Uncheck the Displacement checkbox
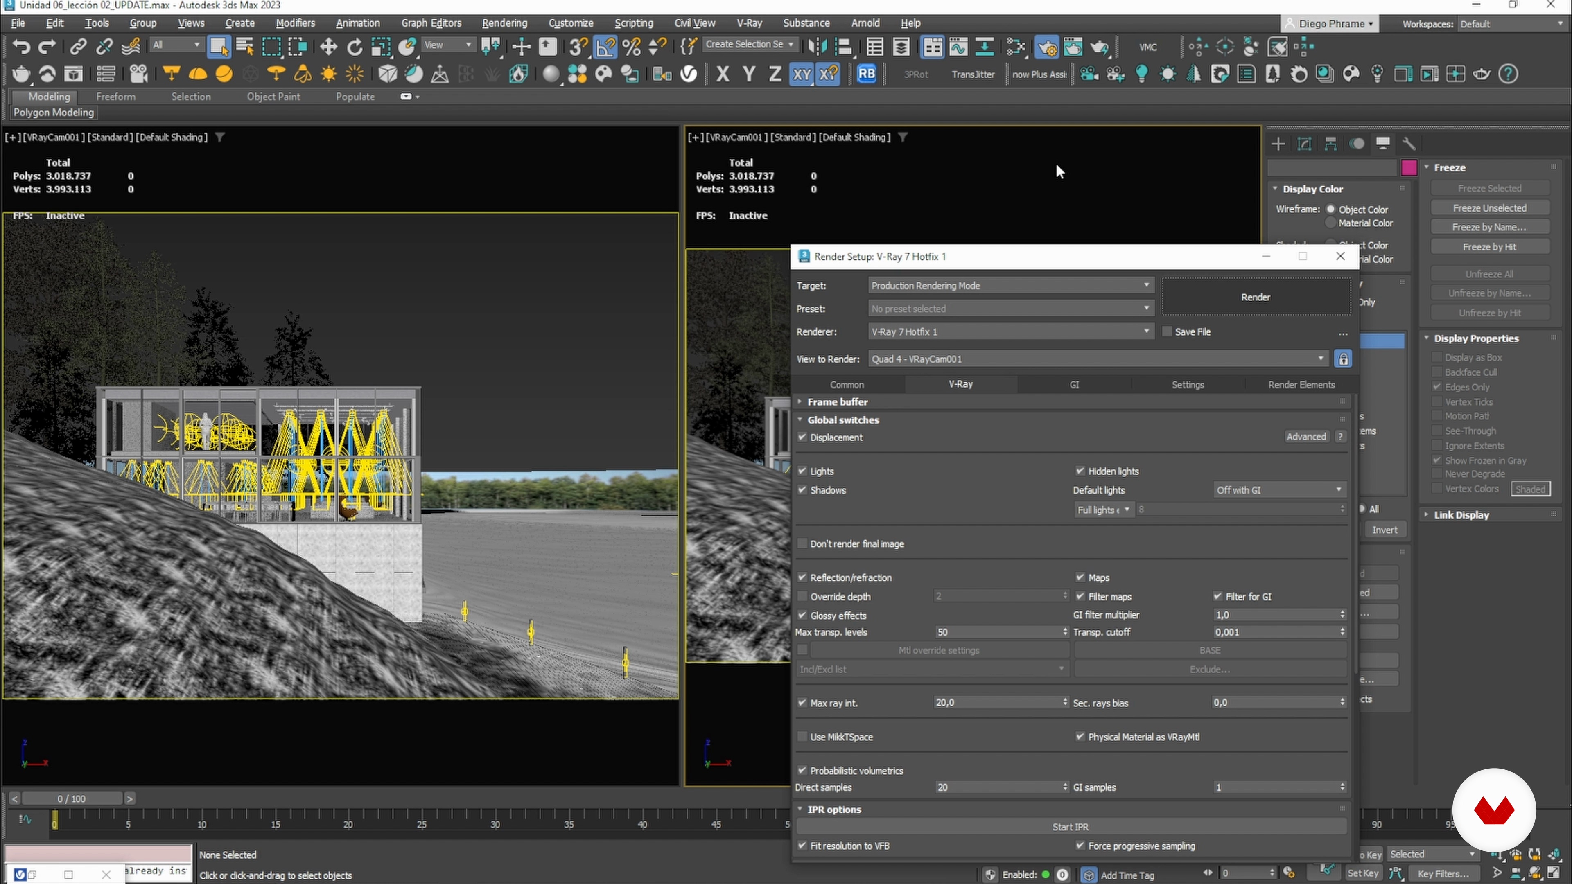 (802, 437)
